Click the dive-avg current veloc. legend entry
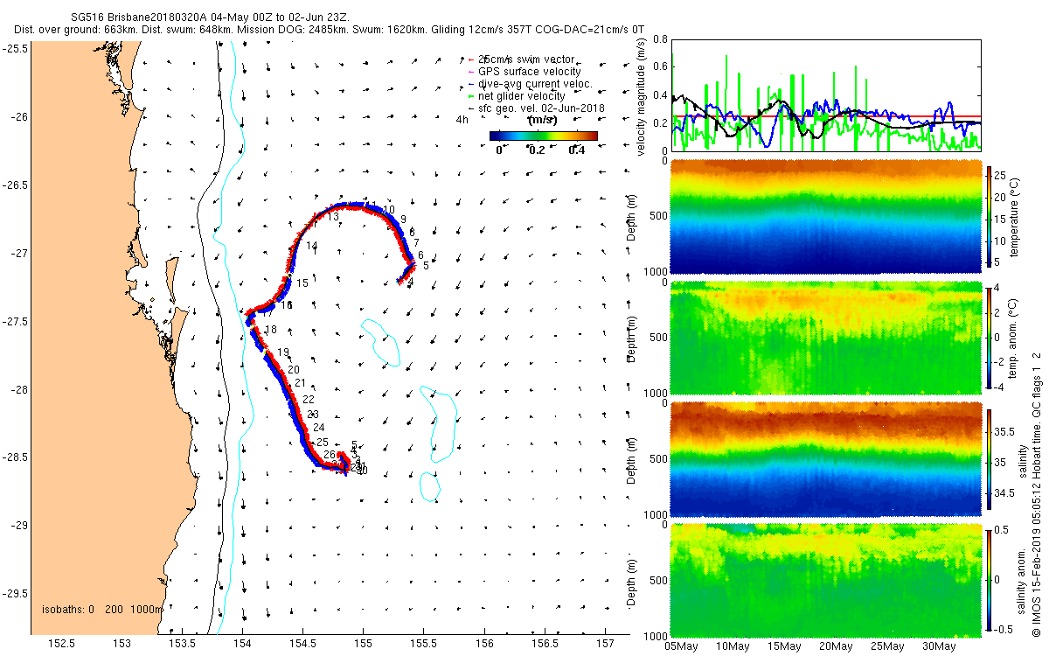Screen dimensions: 1049x656 [535, 83]
